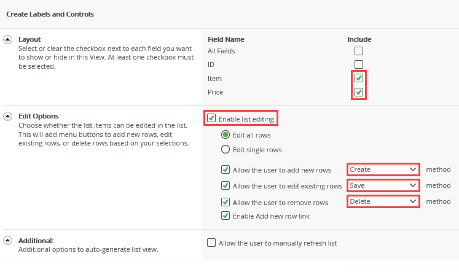Check Allow the user to manually refresh list
Screen dimensions: 459x272
tap(211, 243)
